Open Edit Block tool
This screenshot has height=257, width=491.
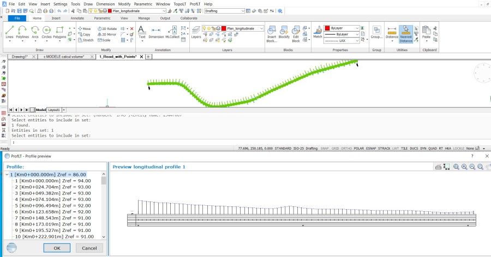tap(296, 34)
